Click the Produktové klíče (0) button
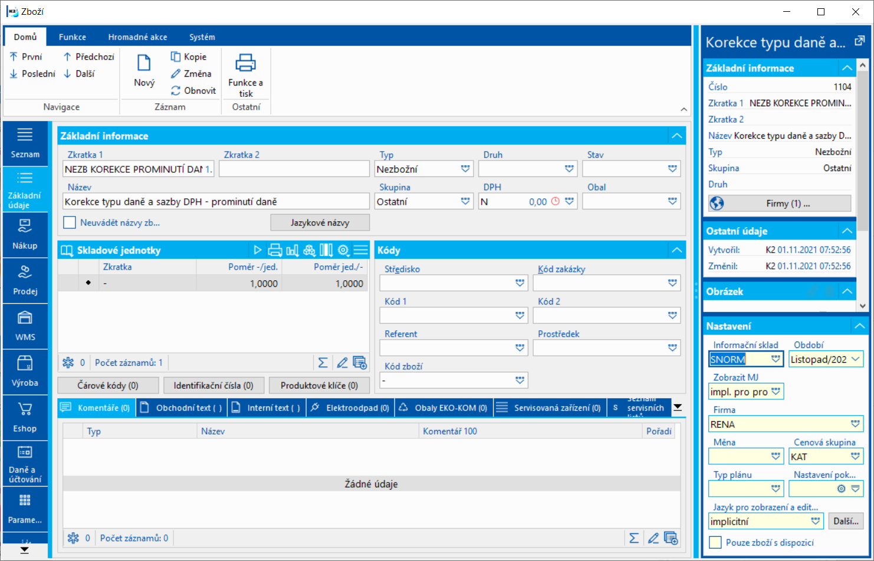This screenshot has width=874, height=561. [x=319, y=386]
